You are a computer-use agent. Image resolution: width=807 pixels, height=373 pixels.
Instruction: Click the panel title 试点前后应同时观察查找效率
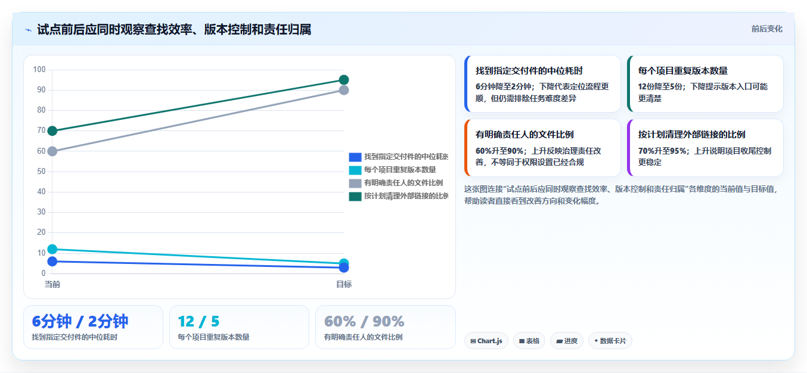174,29
